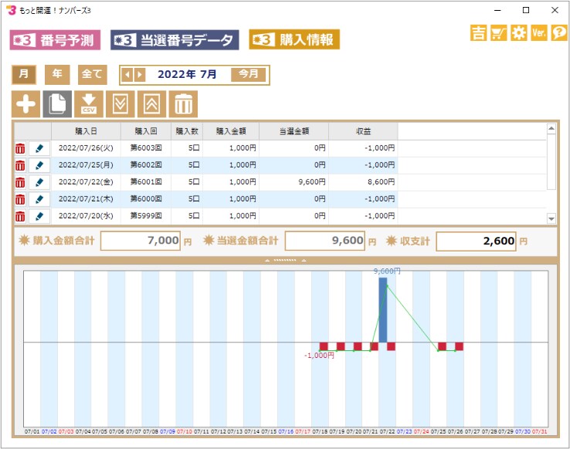
Task: Edit the 2022/07/26 purchase entry
Action: [39, 148]
